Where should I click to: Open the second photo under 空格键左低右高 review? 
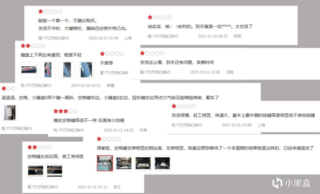pos(54,171)
